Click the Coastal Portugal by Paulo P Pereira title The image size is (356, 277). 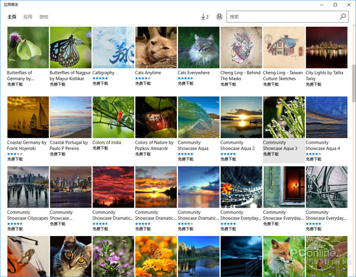click(69, 145)
